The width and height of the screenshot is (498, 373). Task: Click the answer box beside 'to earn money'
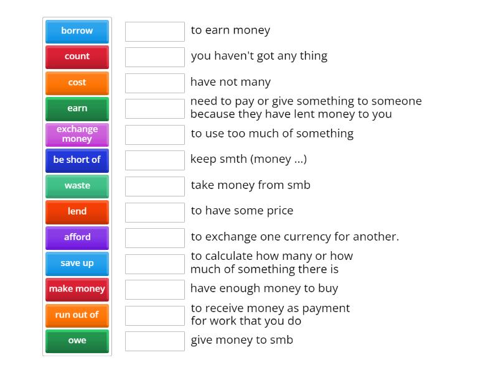154,30
